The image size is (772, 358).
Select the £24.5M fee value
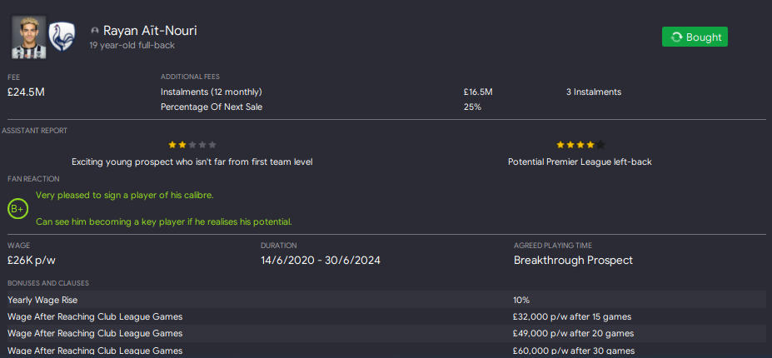point(26,92)
